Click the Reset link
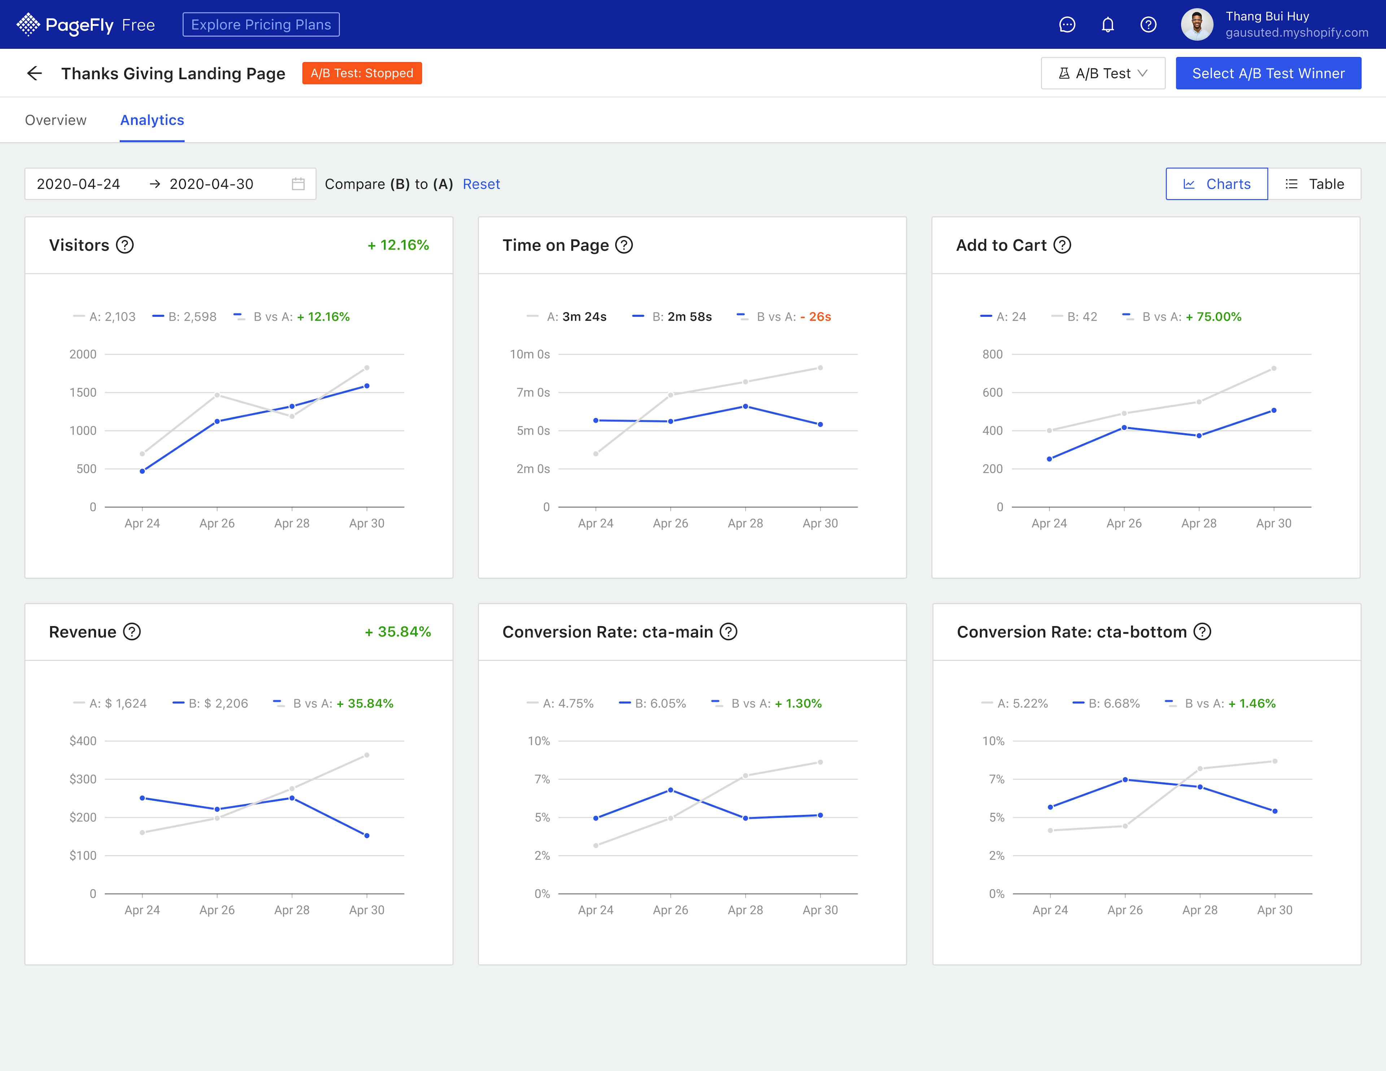The height and width of the screenshot is (1071, 1386). (x=481, y=184)
